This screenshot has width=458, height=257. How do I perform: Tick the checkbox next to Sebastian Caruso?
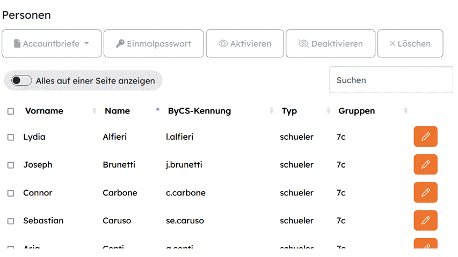(x=11, y=221)
